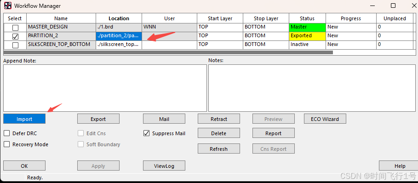The width and height of the screenshot is (418, 183).
Task: Click the highlighted ./partition_2 location cell
Action: click(x=119, y=36)
